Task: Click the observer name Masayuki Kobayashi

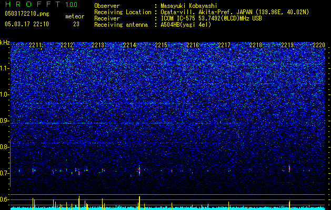Action: click(x=188, y=6)
